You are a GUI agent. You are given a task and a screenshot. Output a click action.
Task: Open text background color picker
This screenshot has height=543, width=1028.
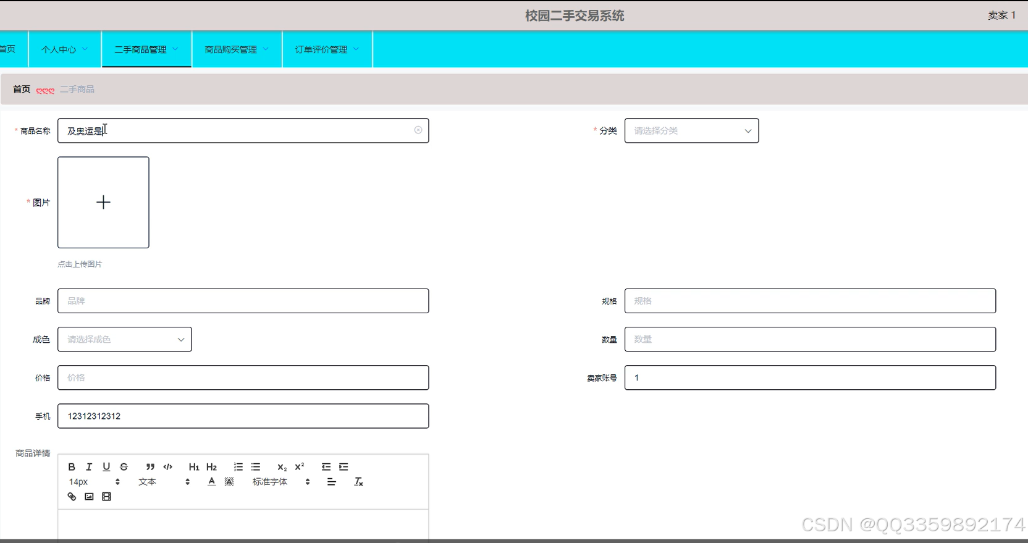pos(229,482)
